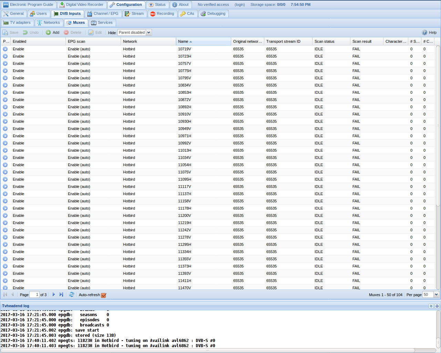Open Help from the toolbar

(x=429, y=32)
